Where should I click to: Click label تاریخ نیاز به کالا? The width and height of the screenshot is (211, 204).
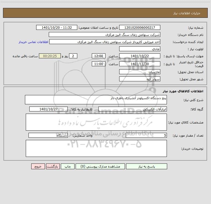coord(81,109)
